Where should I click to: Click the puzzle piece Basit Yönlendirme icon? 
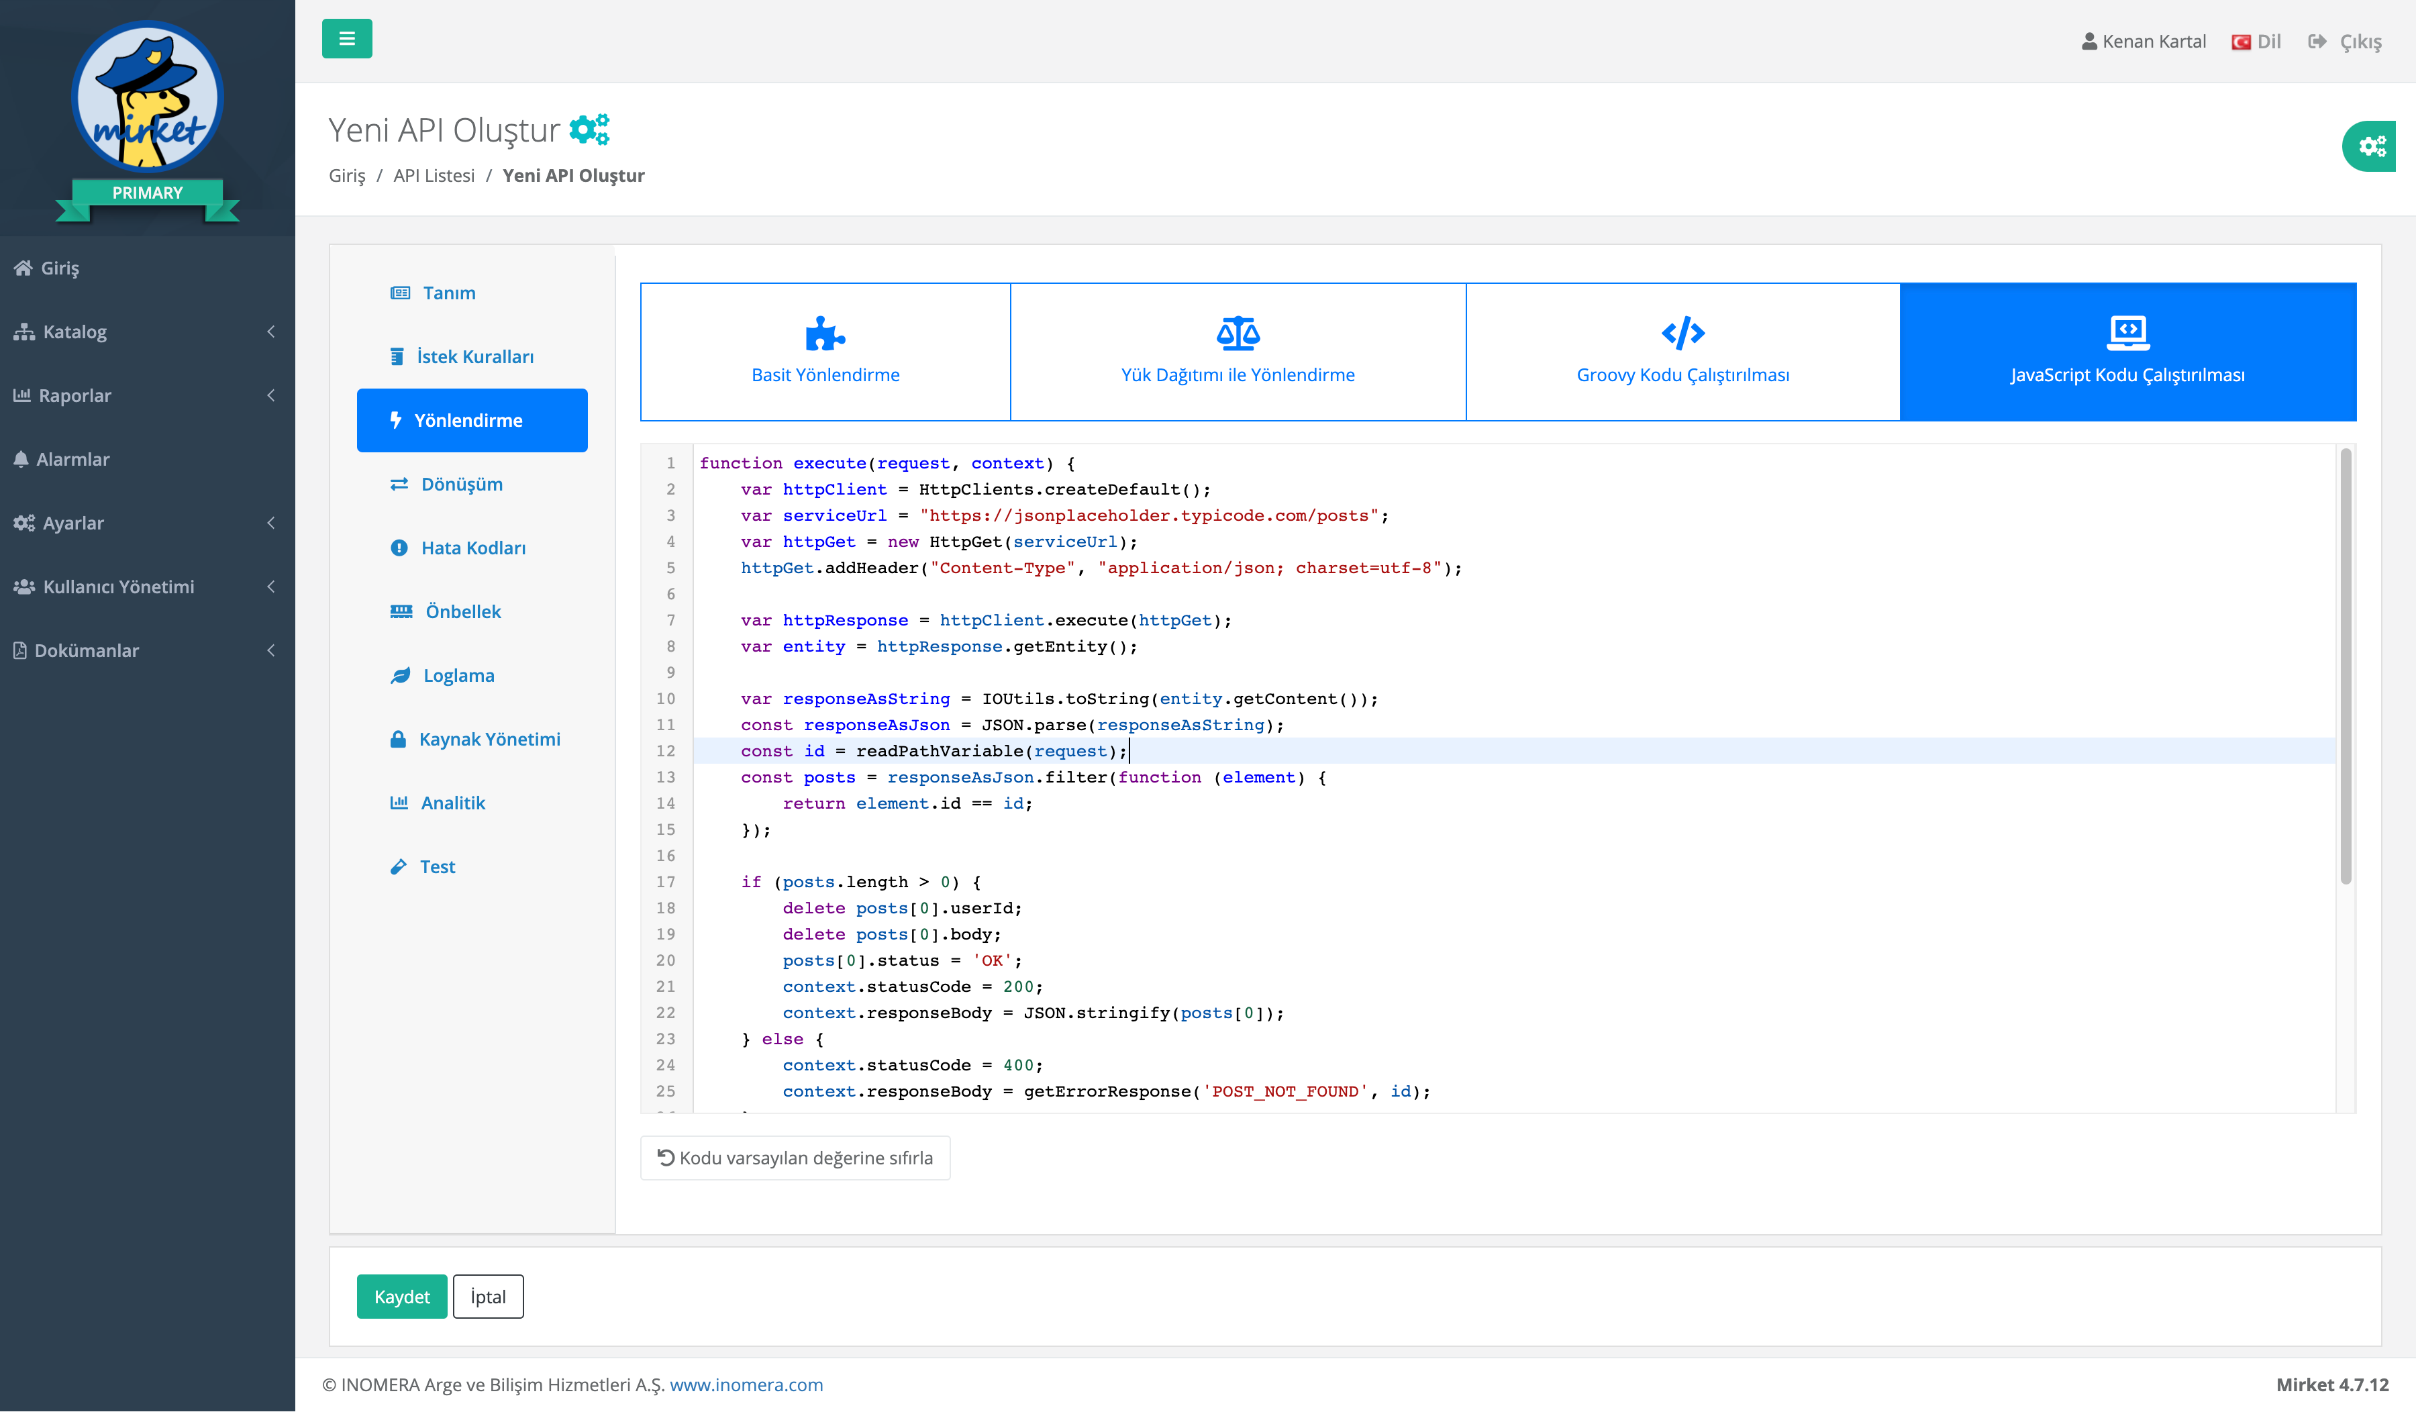(x=825, y=334)
